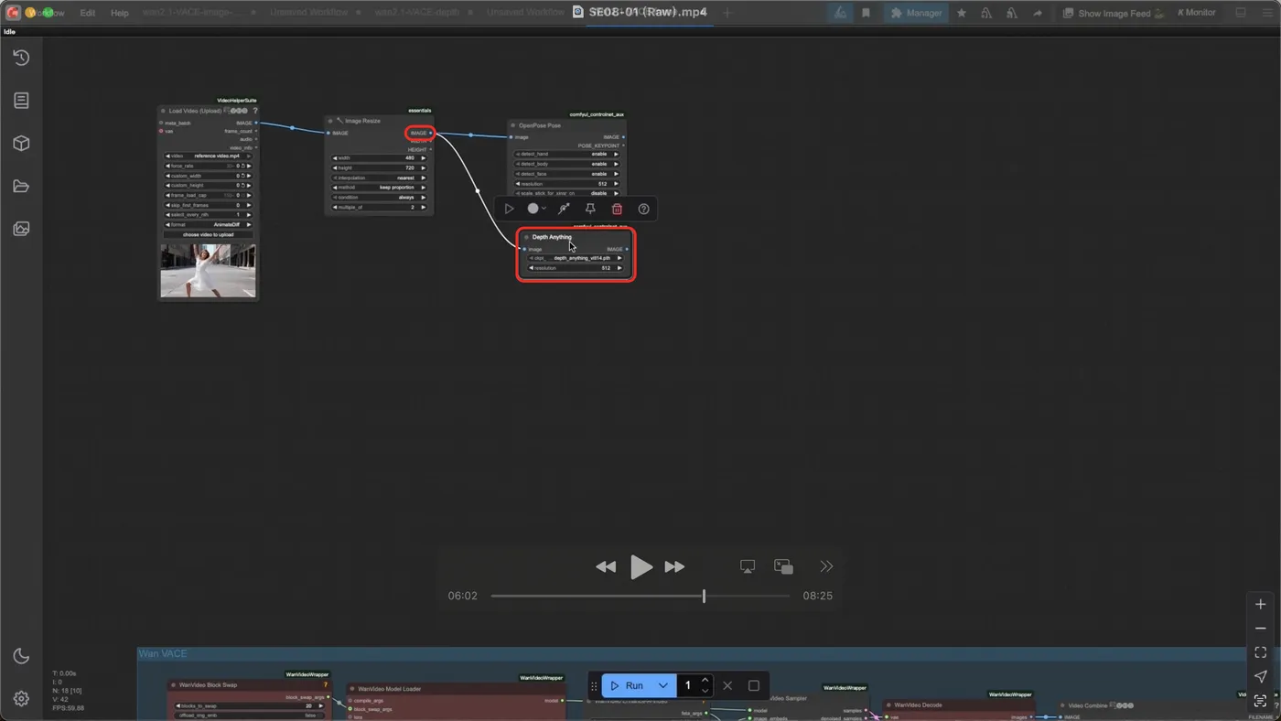Open help for the selected node
Viewport: 1281px width, 721px height.
pos(643,209)
